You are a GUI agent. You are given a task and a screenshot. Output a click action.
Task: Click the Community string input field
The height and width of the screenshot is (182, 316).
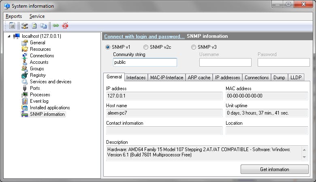click(145, 62)
